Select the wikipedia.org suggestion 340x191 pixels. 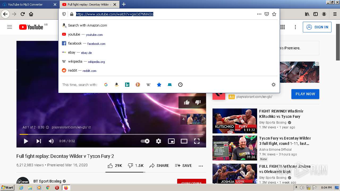click(169, 62)
